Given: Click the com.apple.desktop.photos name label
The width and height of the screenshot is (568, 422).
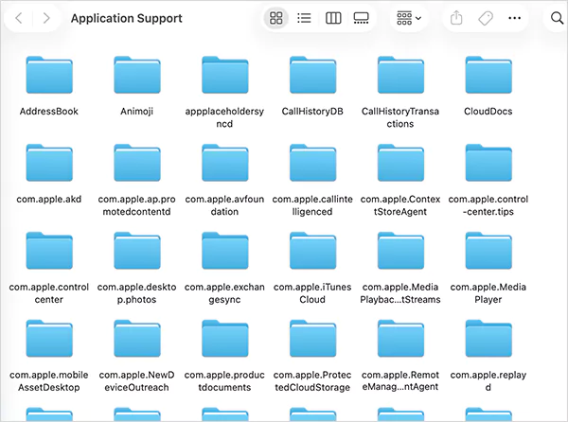Looking at the screenshot, I should click(x=137, y=293).
